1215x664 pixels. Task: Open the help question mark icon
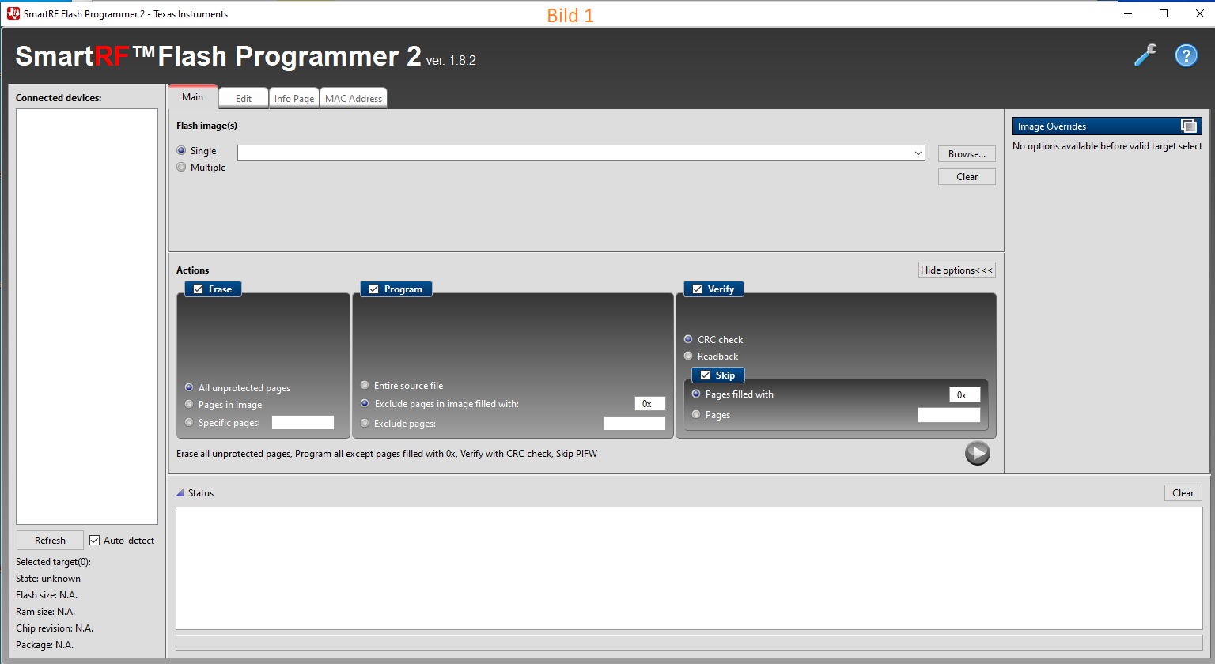1186,55
